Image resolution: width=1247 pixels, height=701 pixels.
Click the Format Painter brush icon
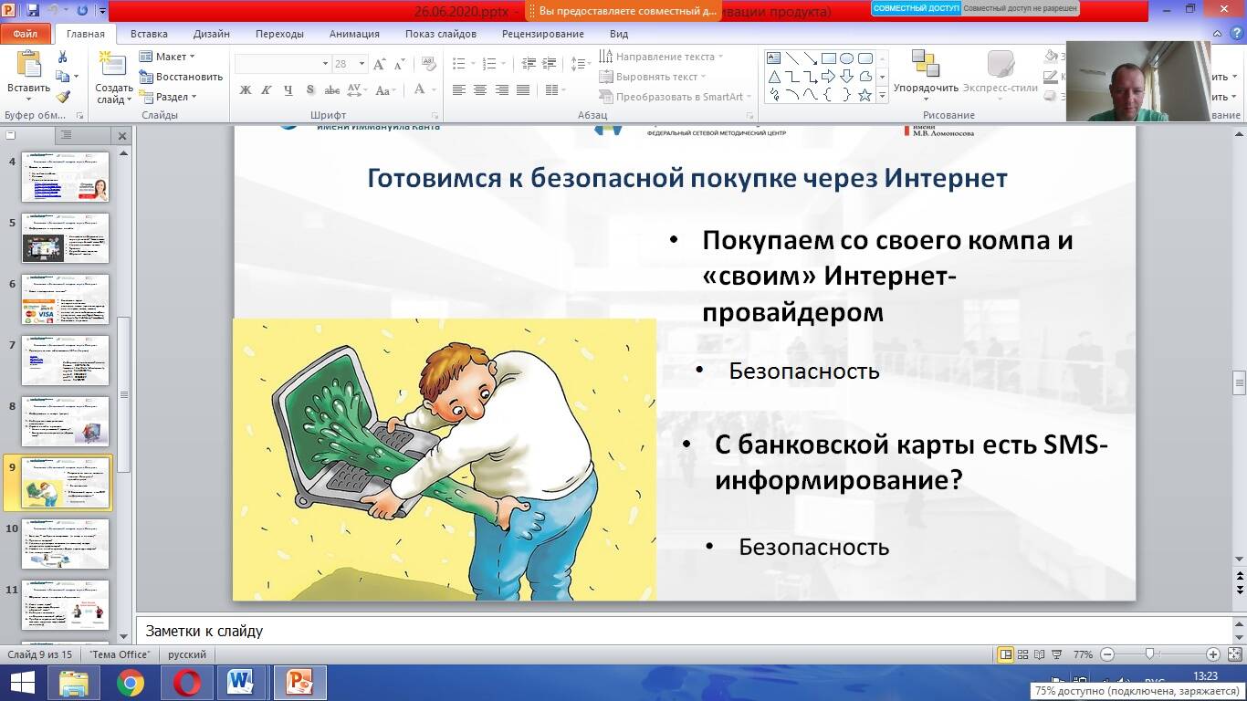click(63, 97)
